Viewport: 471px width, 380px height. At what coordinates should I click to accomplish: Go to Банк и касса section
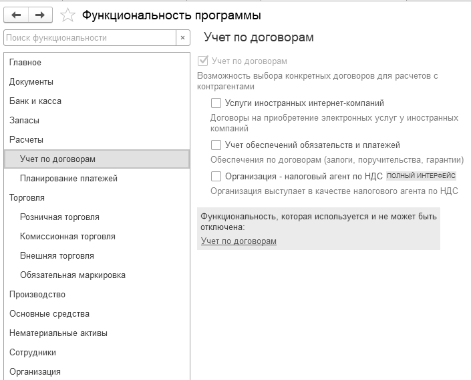[x=35, y=101]
